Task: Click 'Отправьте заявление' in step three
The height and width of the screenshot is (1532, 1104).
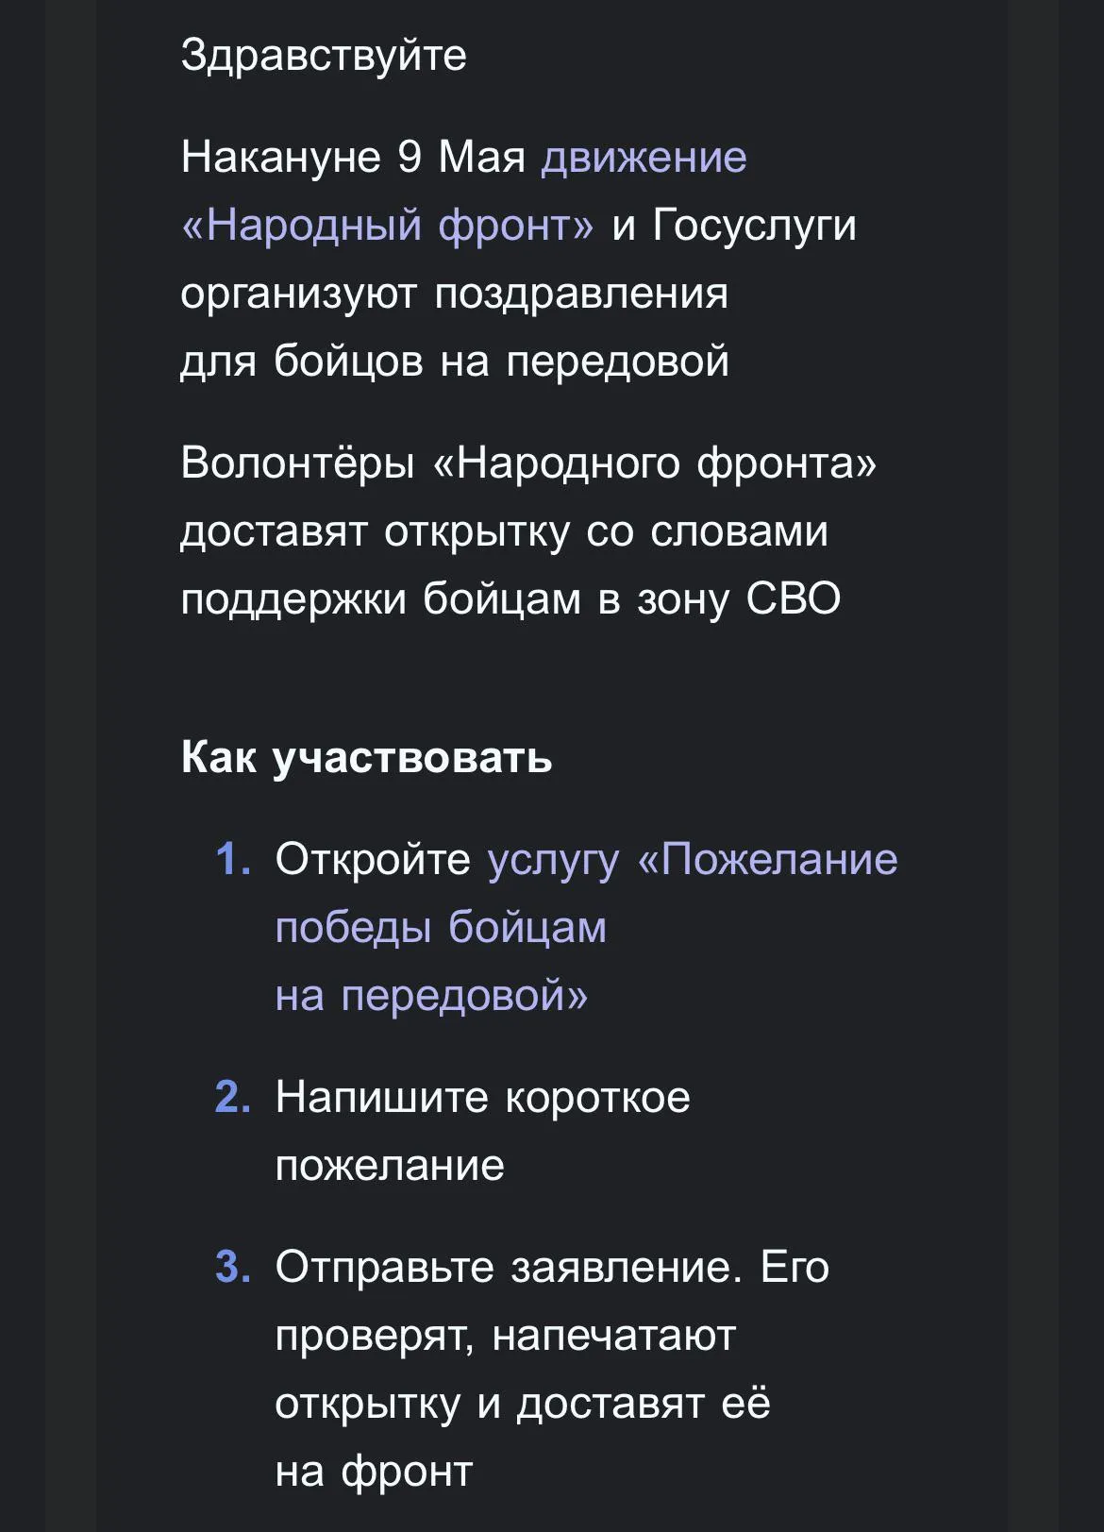Action: coord(503,1267)
